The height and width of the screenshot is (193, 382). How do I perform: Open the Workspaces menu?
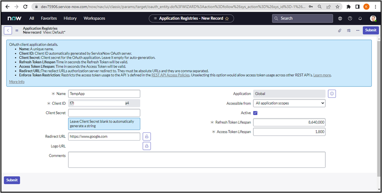tap(94, 18)
